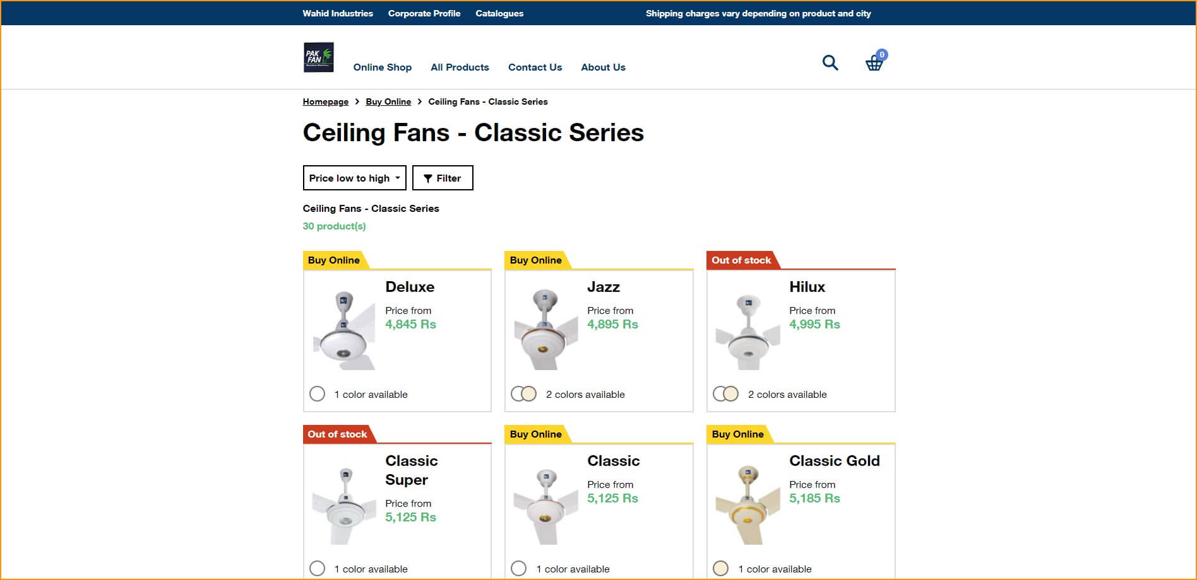Click the Deluxe fan product image
Viewport: 1197px width, 580px height.
pos(344,330)
